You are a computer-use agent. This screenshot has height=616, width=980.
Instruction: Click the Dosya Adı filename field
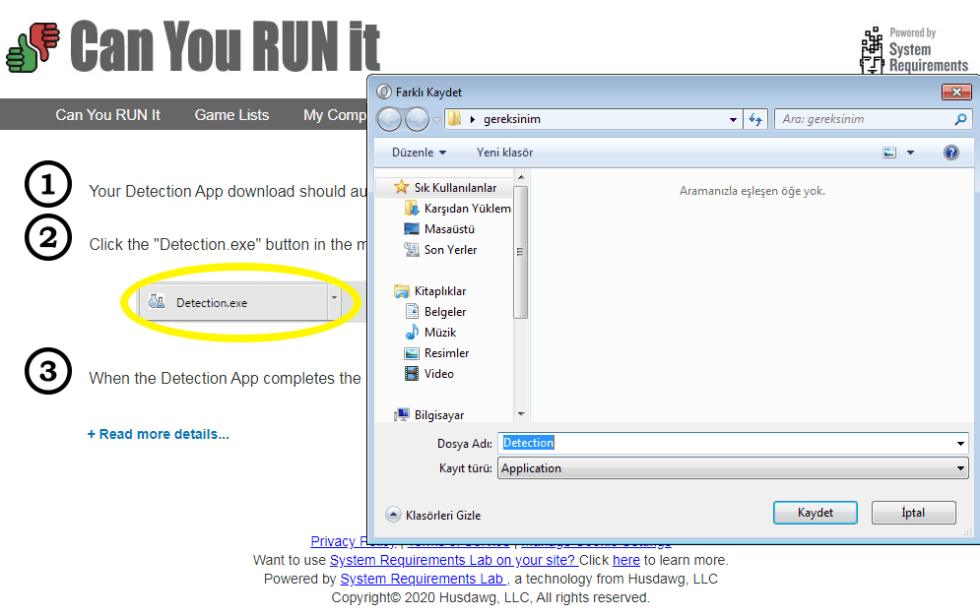[729, 443]
